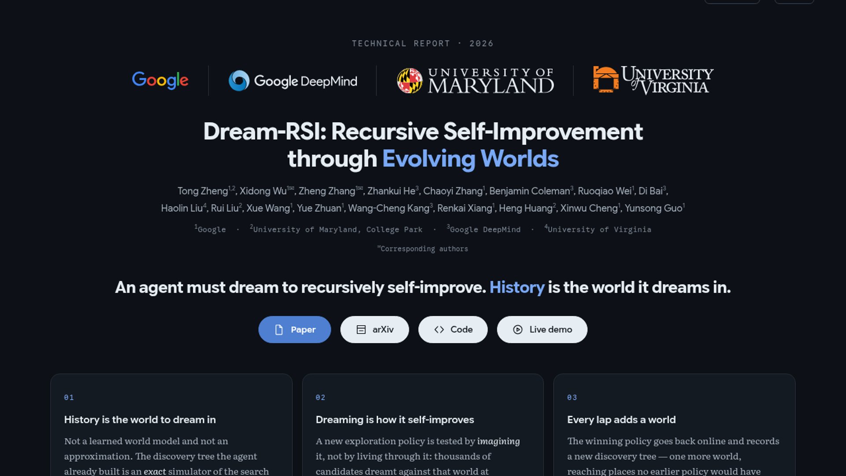Click the '4University of Virginia' affiliation text
The width and height of the screenshot is (846, 476).
pyautogui.click(x=598, y=229)
